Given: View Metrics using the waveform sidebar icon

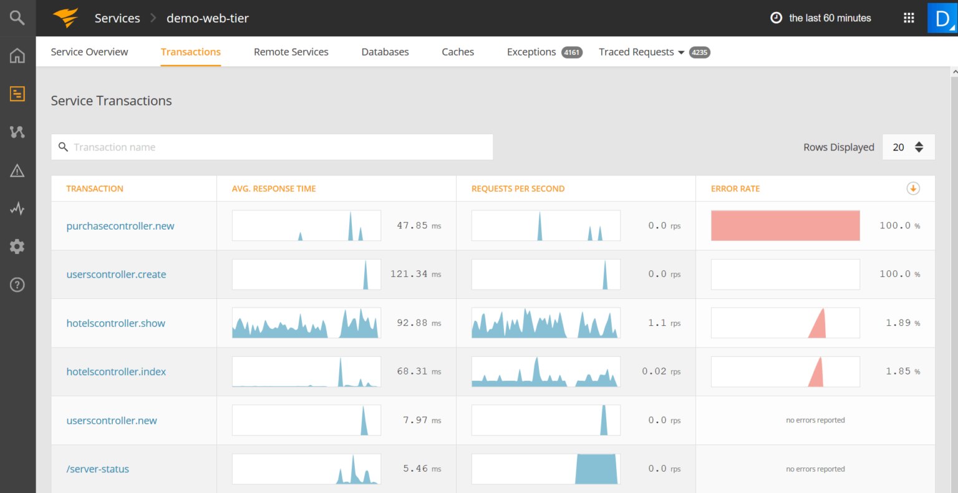Looking at the screenshot, I should [17, 208].
